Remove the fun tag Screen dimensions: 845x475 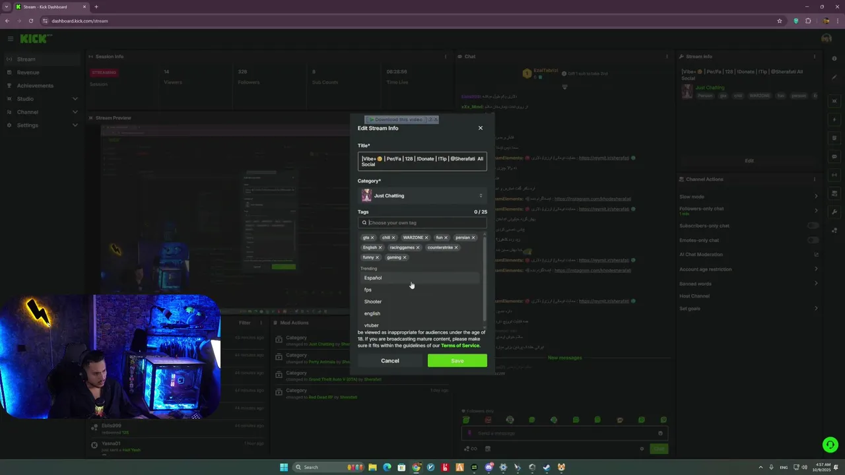(x=446, y=237)
